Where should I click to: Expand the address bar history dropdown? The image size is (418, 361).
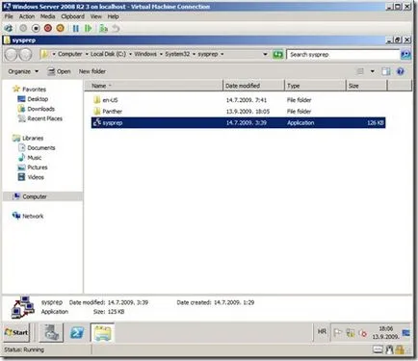(x=265, y=54)
